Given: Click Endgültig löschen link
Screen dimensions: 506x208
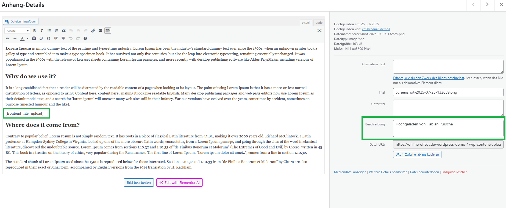Looking at the screenshot, I should (x=454, y=172).
